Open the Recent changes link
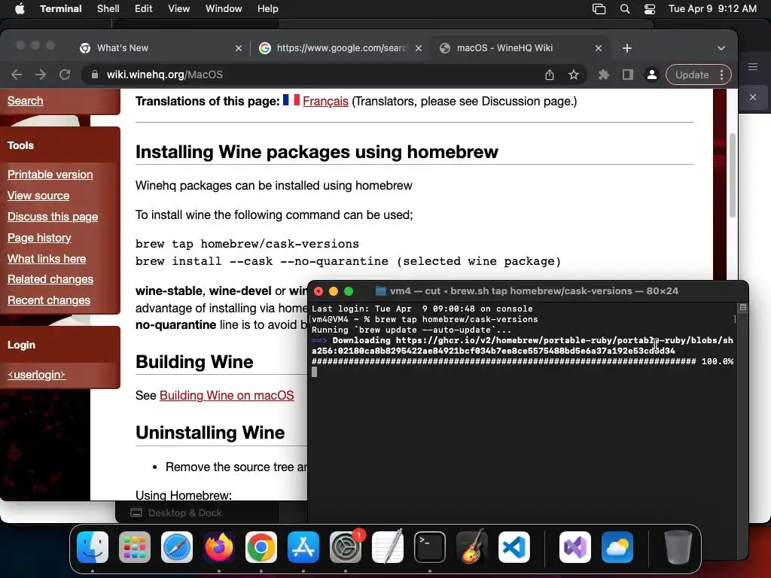The width and height of the screenshot is (771, 578). coord(49,300)
